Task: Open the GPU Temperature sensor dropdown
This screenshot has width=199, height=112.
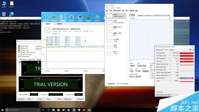Action: tap(170, 59)
